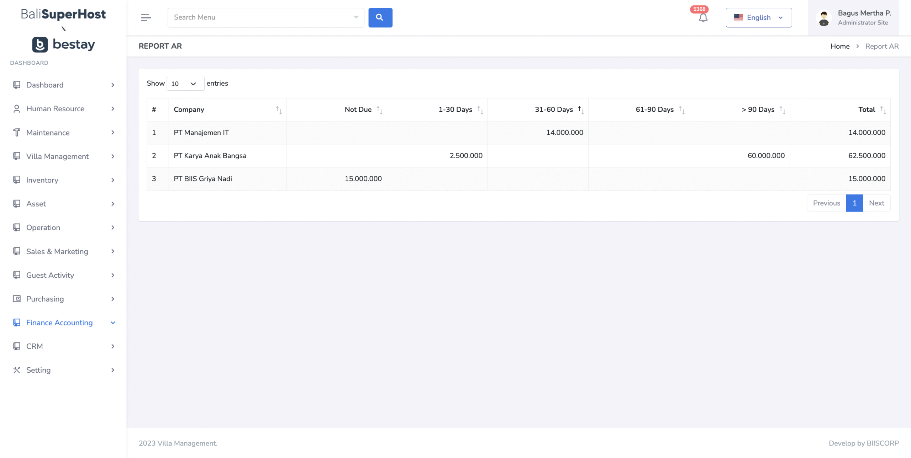This screenshot has height=458, width=911.
Task: Click the notification bell icon
Action: point(703,18)
